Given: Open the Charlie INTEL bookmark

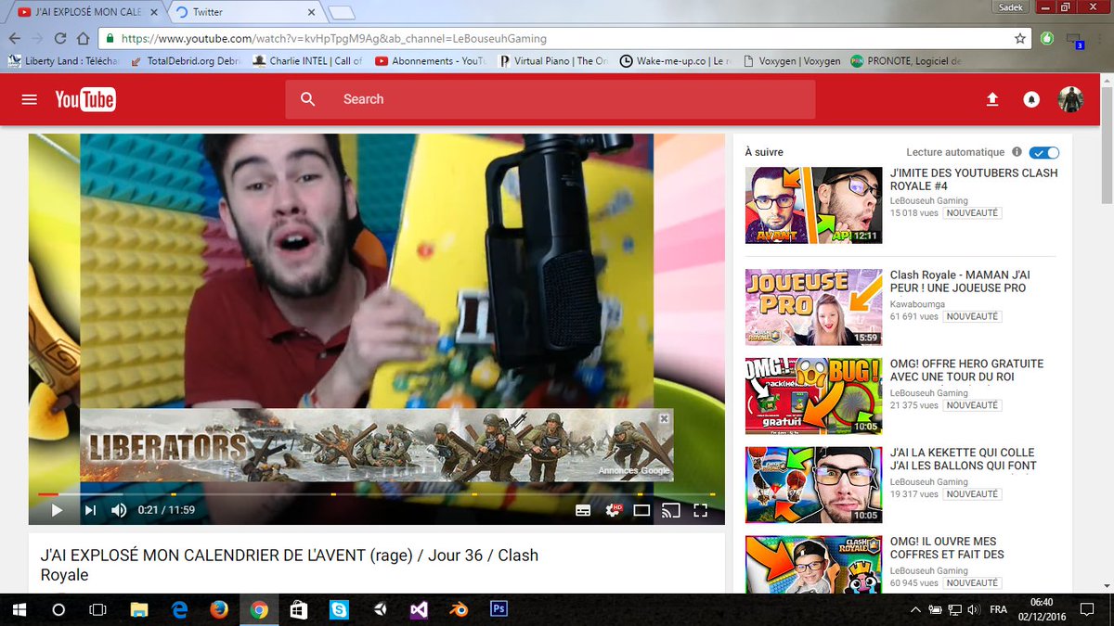Looking at the screenshot, I should [x=308, y=61].
